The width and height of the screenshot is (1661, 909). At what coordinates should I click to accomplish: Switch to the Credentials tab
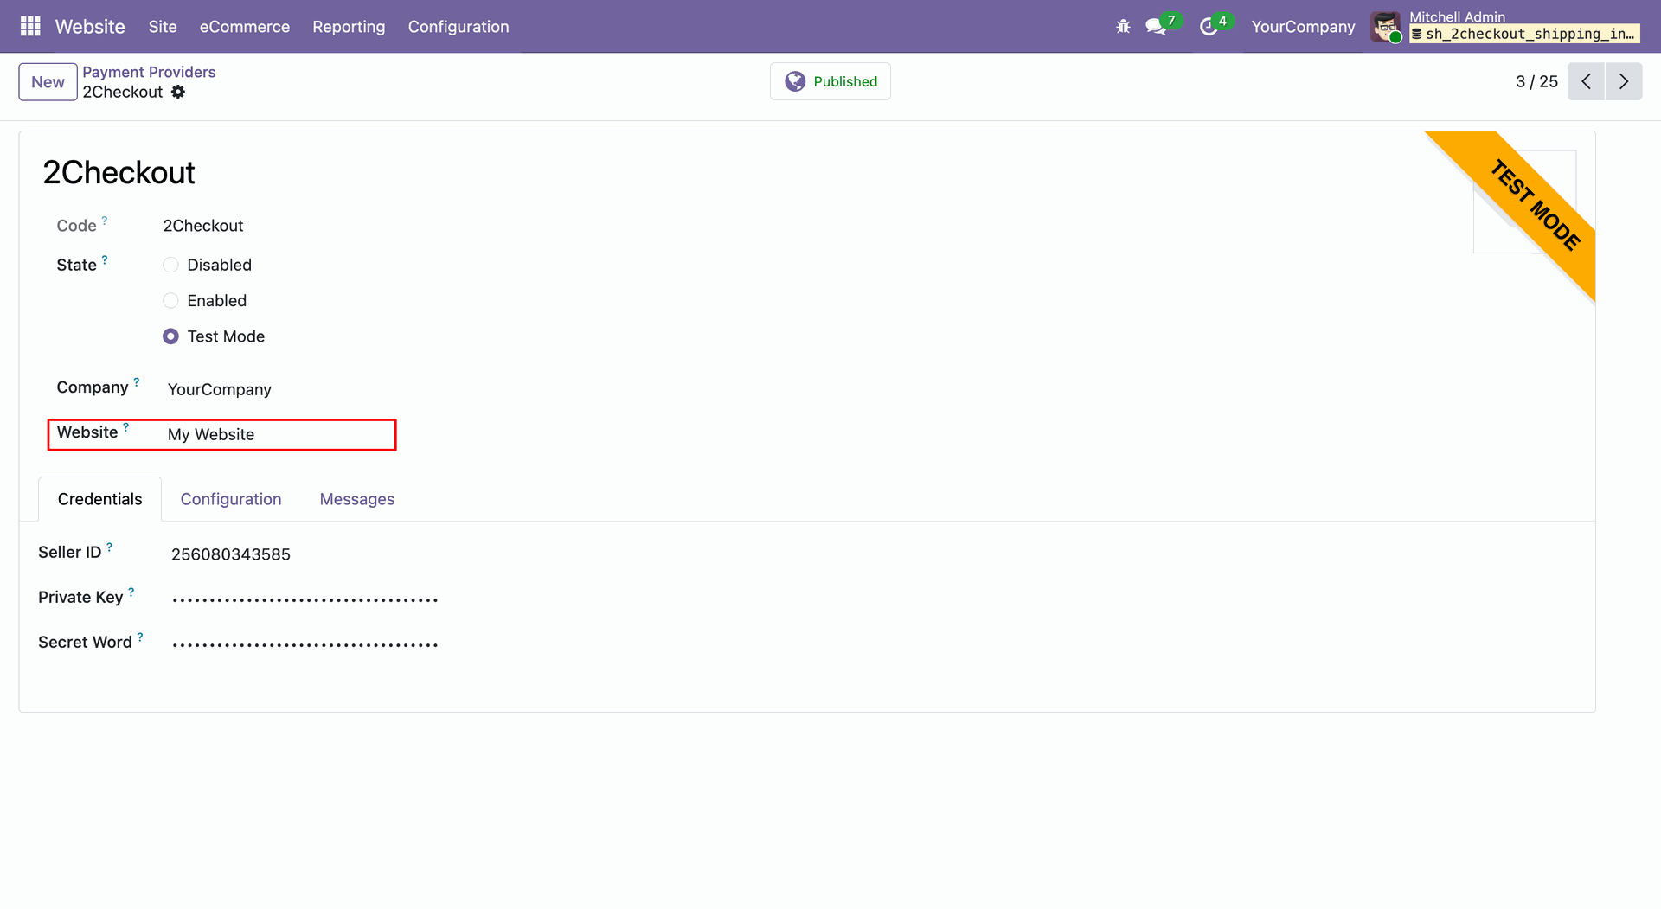coord(100,499)
